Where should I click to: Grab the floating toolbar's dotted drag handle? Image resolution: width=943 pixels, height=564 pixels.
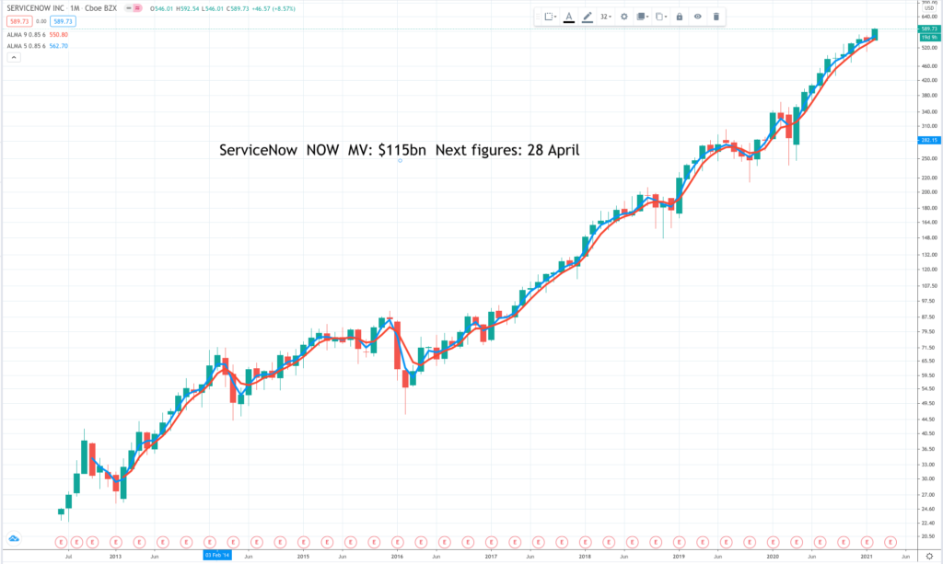pyautogui.click(x=538, y=17)
